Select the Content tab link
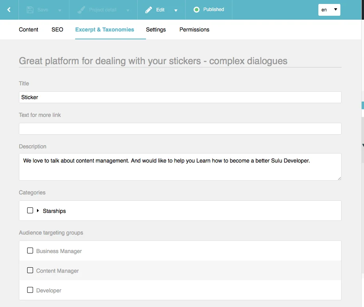This screenshot has height=307, width=364. (x=28, y=30)
